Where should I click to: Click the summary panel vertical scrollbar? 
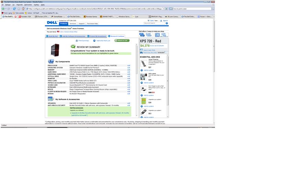coord(136,59)
